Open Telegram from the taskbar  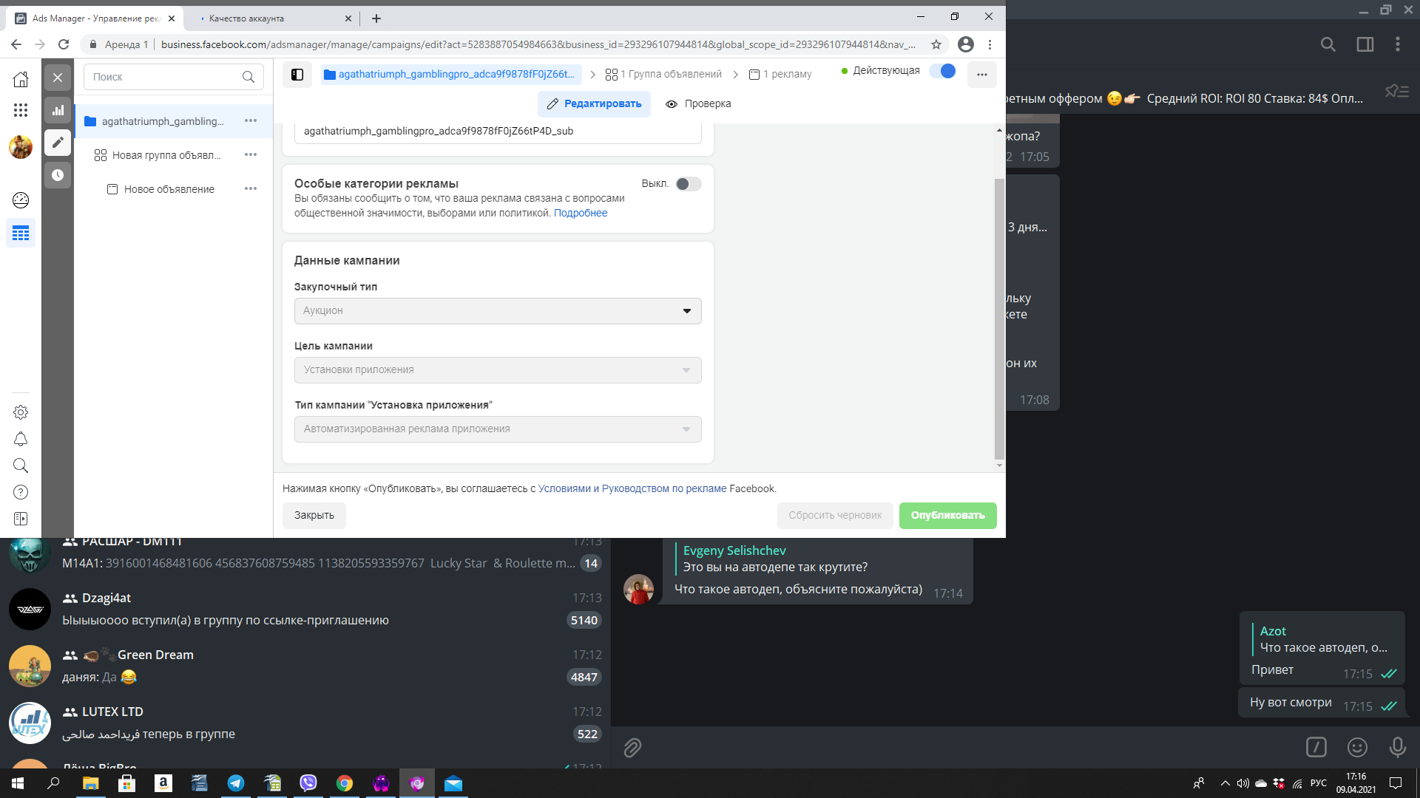(236, 783)
